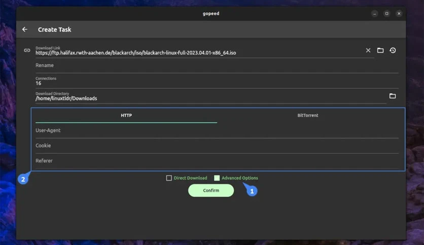Switch to the HTTP tab
This screenshot has height=245, width=424.
click(x=126, y=115)
